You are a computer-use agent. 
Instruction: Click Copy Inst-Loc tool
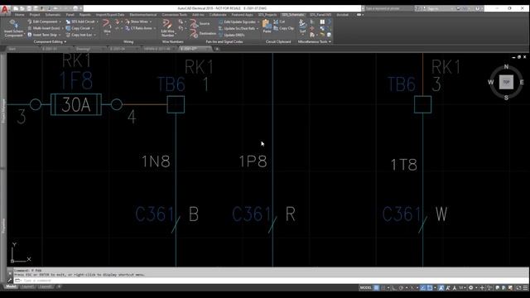coord(79,35)
